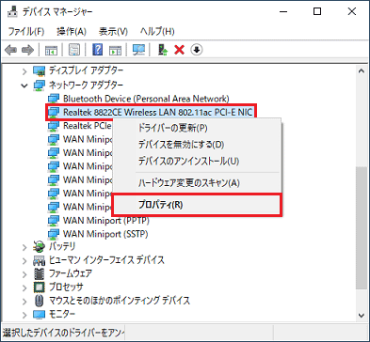Expand the ファームウェア node

(x=24, y=274)
